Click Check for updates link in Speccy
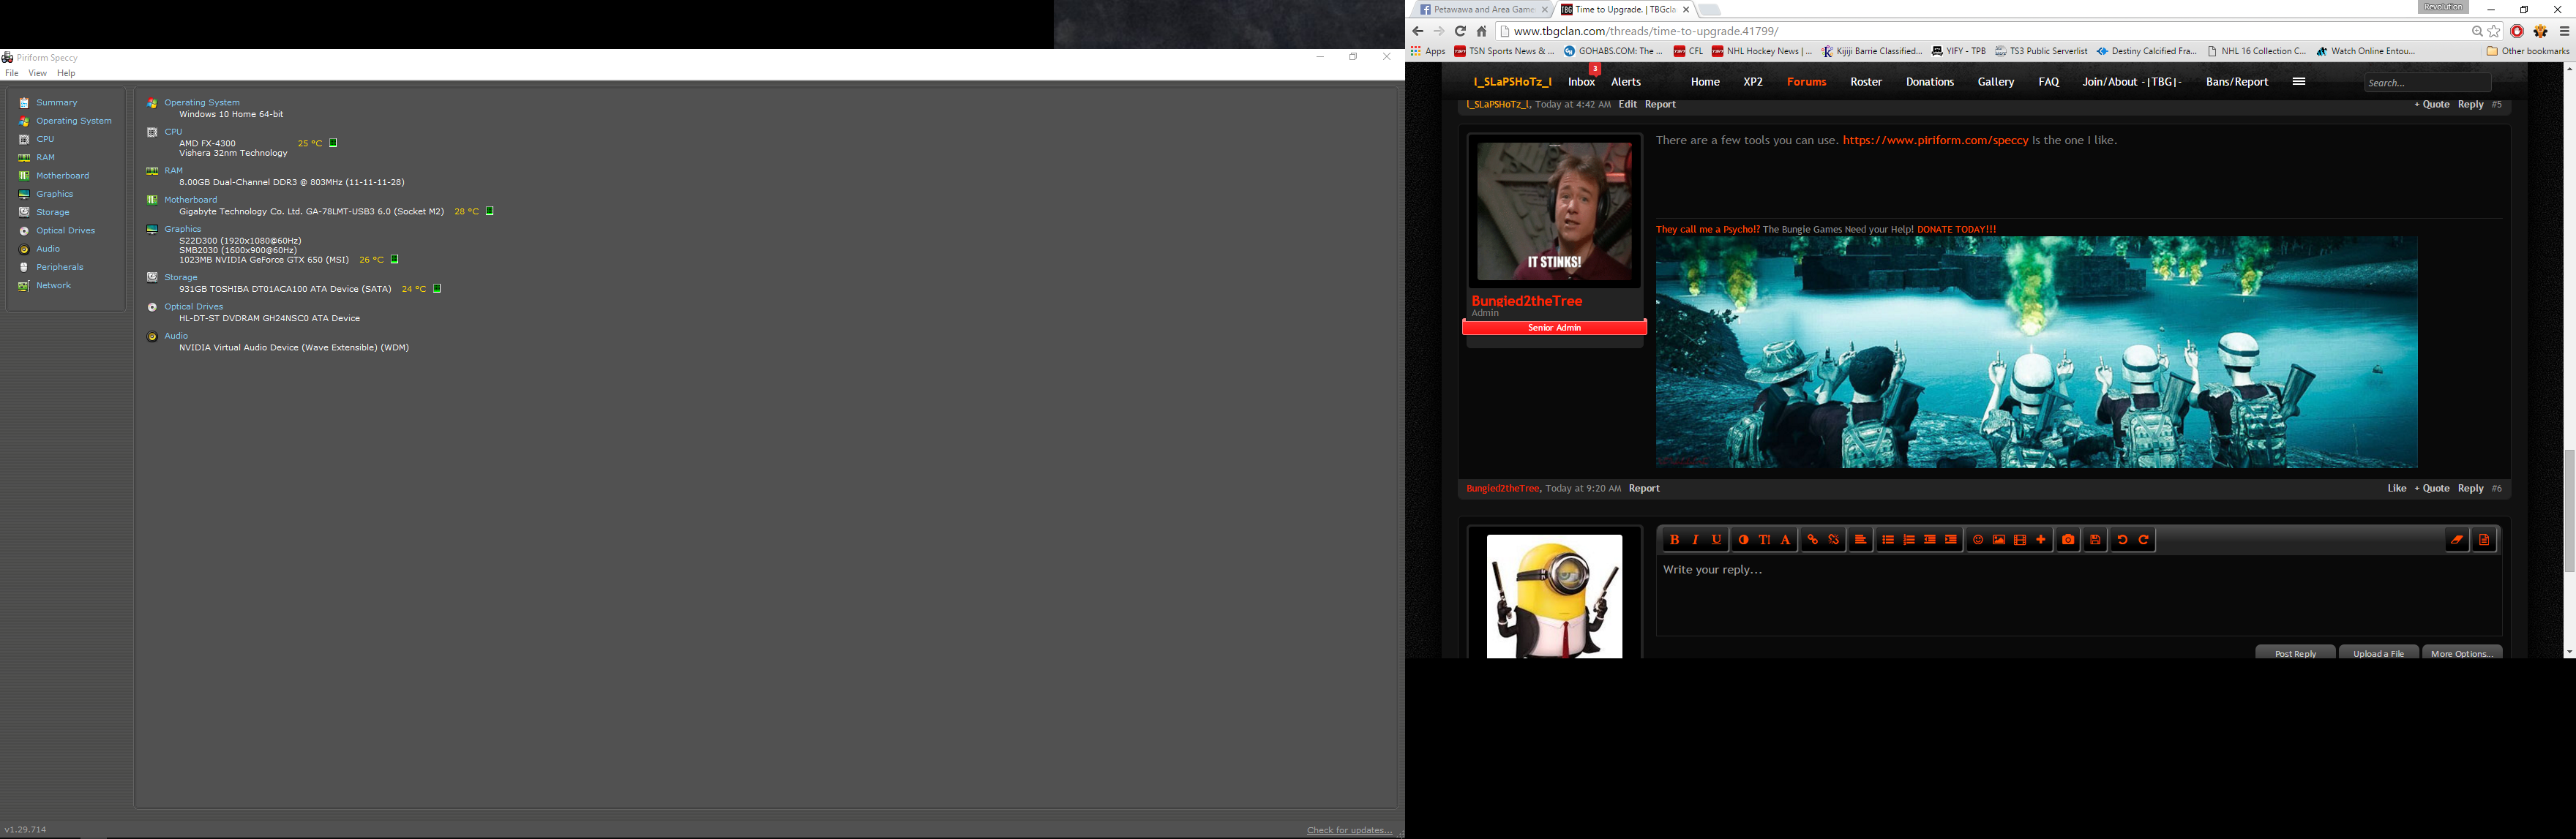This screenshot has width=2576, height=839. (1349, 830)
